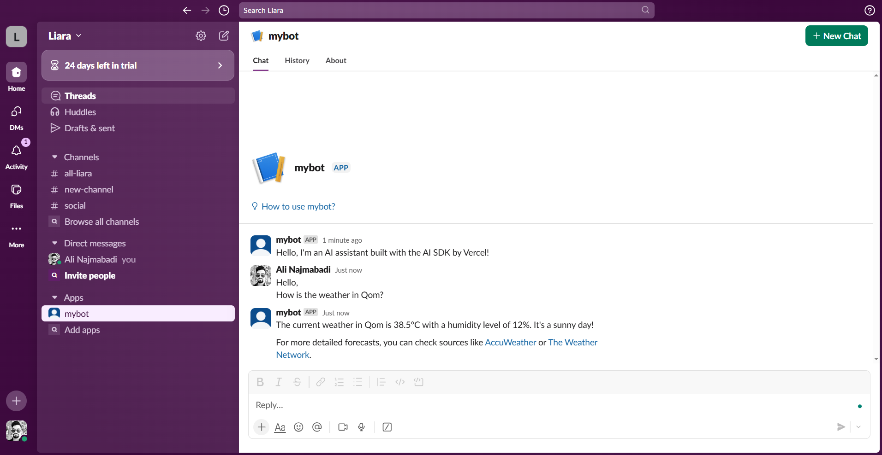This screenshot has width=882, height=455.
Task: Open the emoji picker
Action: coord(298,427)
